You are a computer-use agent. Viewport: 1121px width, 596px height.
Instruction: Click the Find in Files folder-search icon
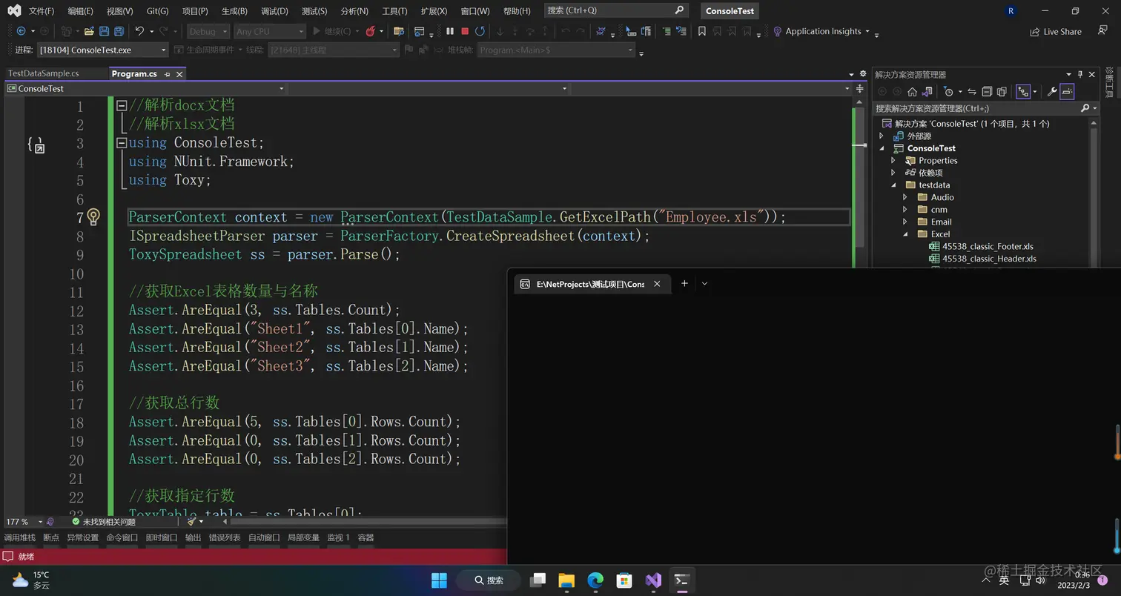pos(398,31)
